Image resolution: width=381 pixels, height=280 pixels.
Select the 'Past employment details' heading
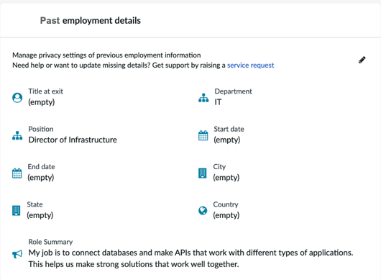(x=91, y=21)
